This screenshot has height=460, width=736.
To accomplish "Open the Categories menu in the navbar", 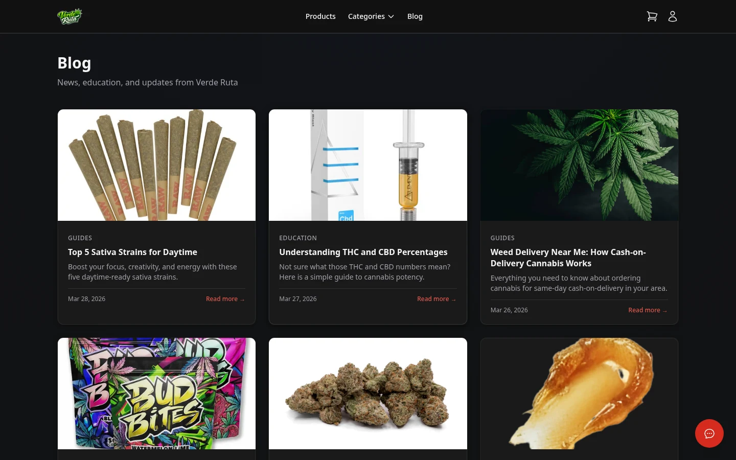I will [366, 16].
